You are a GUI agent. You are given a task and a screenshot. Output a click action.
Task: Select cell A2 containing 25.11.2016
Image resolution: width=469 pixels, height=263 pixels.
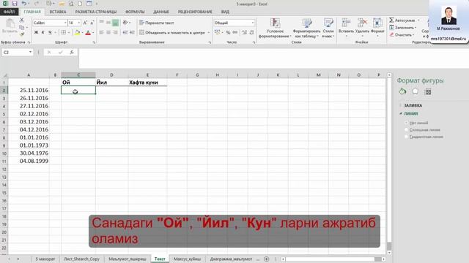29,90
